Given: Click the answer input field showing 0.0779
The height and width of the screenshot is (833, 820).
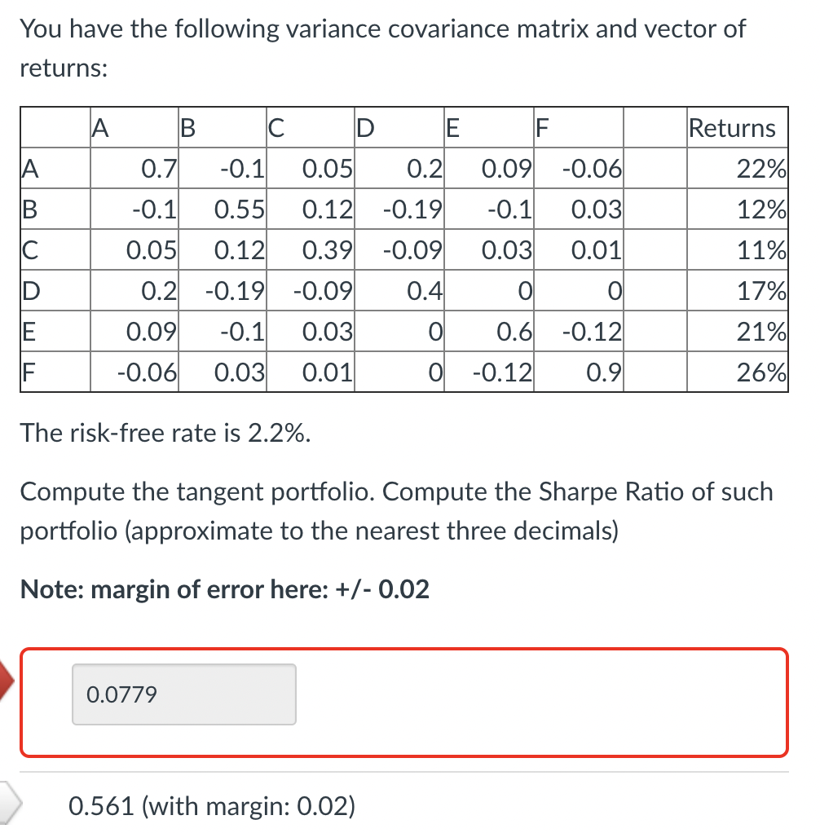Looking at the screenshot, I should [183, 693].
